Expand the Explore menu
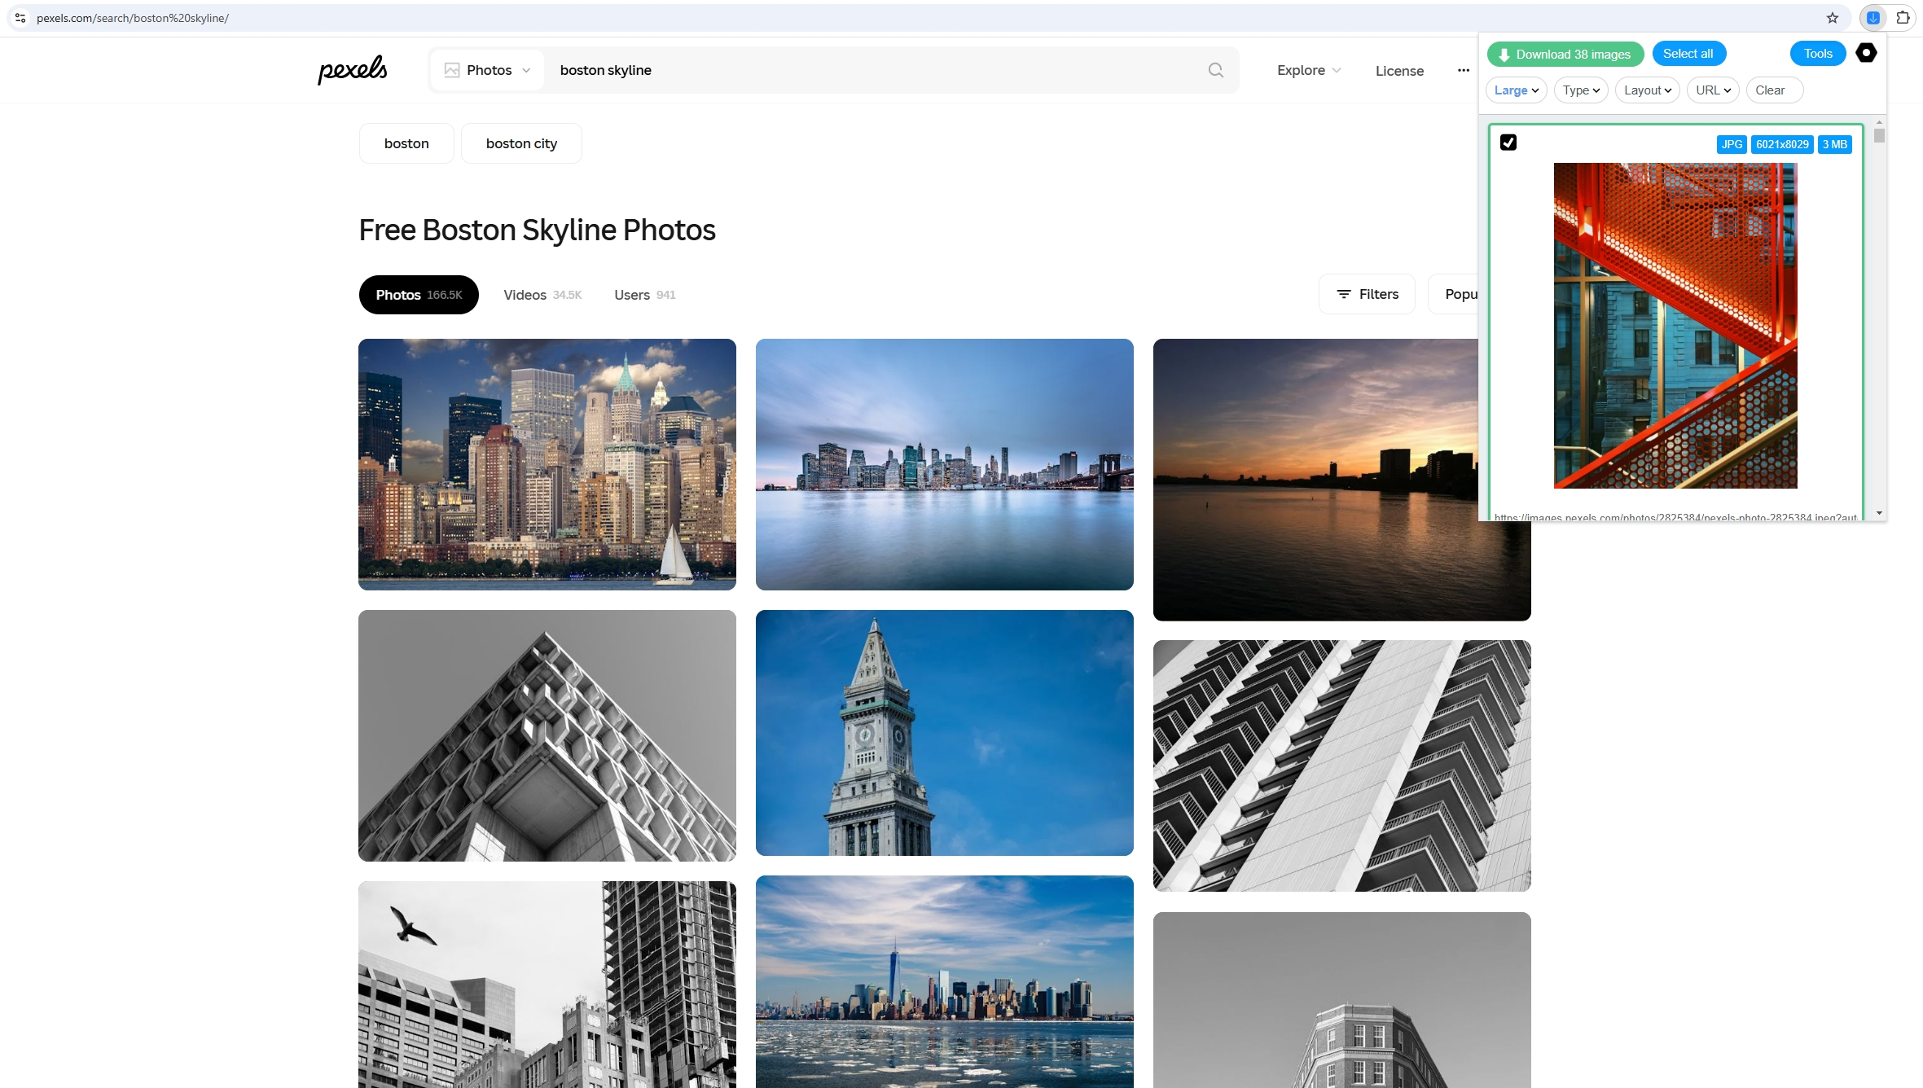 tap(1309, 70)
